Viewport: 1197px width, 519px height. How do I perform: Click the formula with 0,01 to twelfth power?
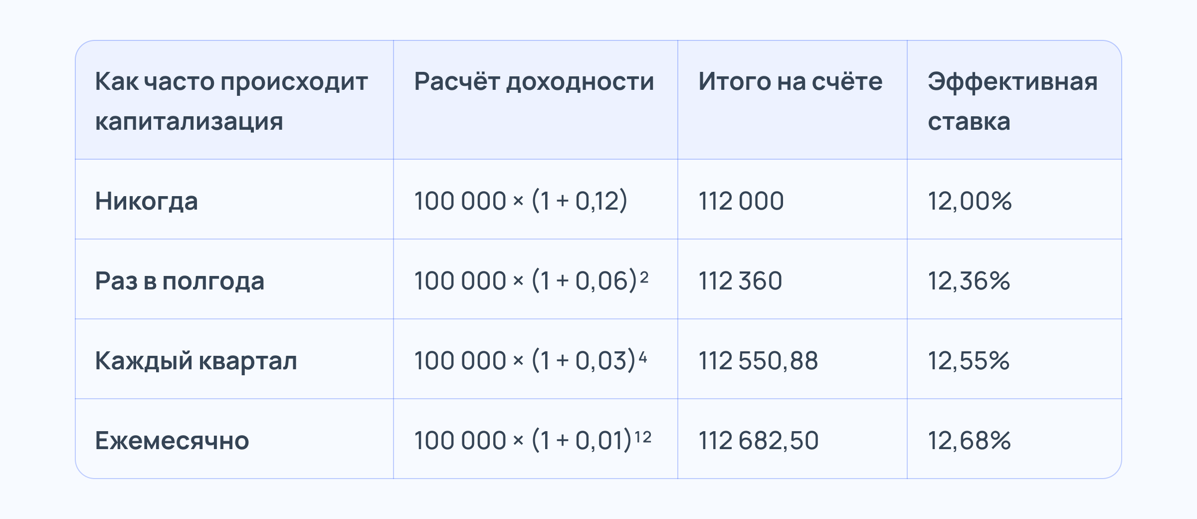(533, 440)
